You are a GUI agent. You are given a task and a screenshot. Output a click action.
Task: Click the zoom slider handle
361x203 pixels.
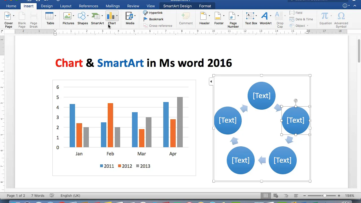coord(325,196)
